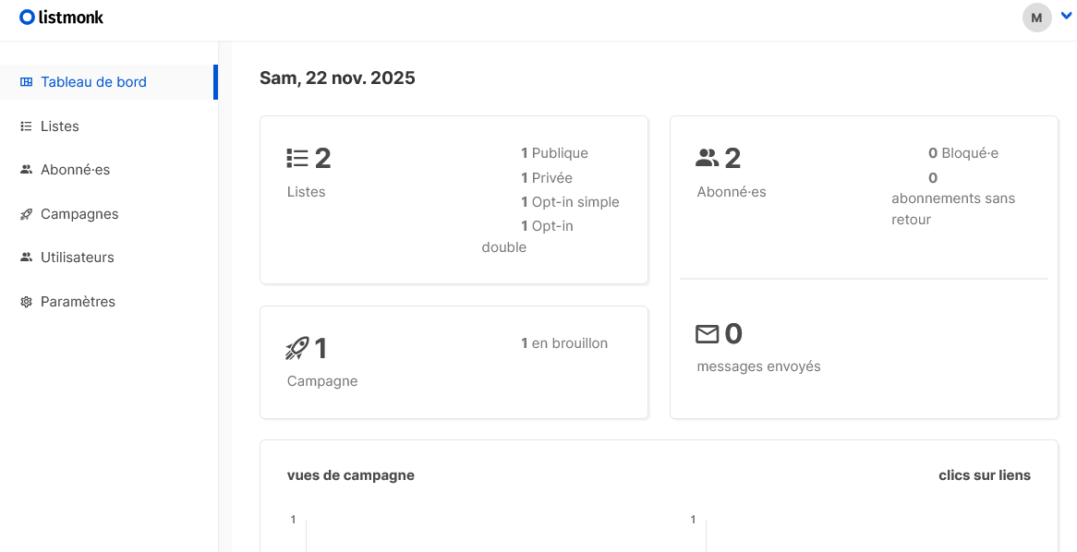1077x552 pixels.
Task: Click the Campagnes rocket icon in sidebar
Action: [x=27, y=214]
